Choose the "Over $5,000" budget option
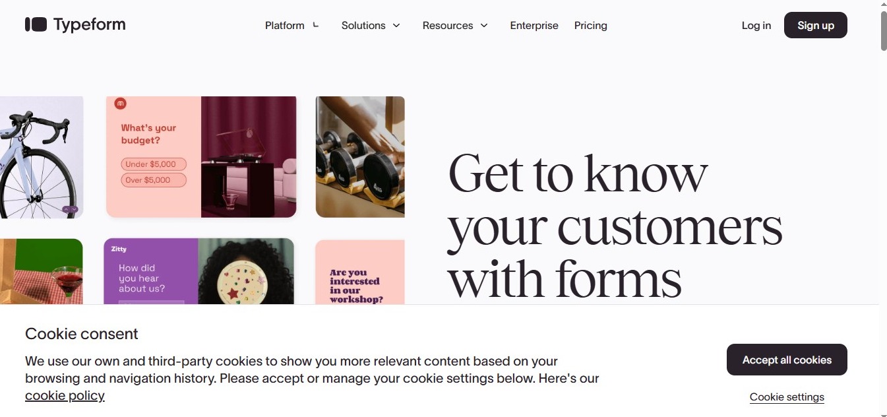 (x=153, y=180)
